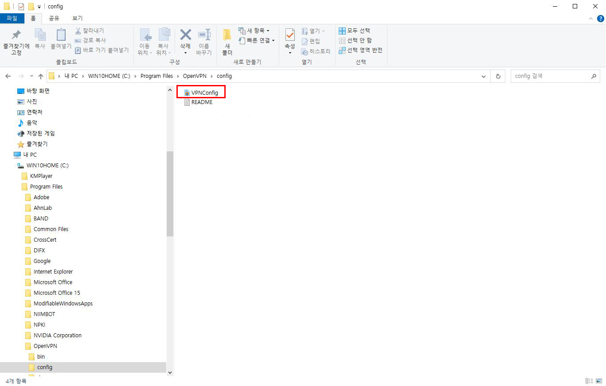Click the Paste (붙여넣기) clipboard icon
This screenshot has height=386, width=606.
tap(61, 35)
